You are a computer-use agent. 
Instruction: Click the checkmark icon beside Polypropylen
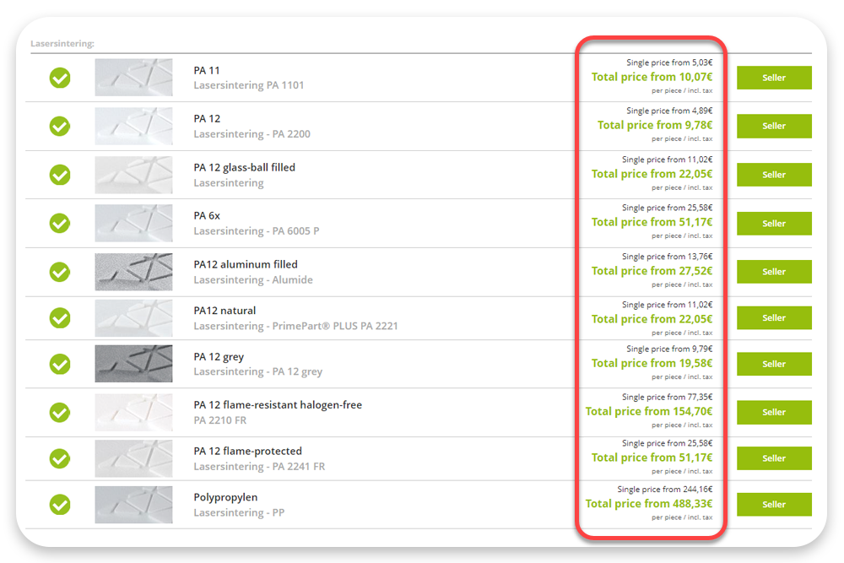tap(59, 504)
